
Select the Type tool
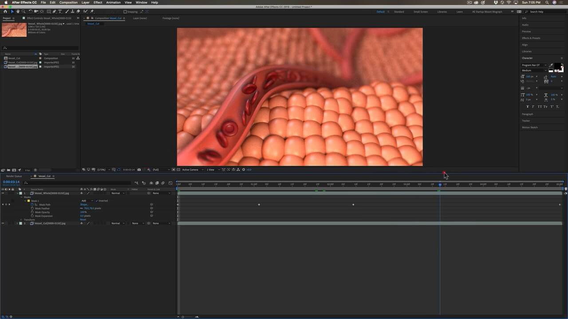60,12
